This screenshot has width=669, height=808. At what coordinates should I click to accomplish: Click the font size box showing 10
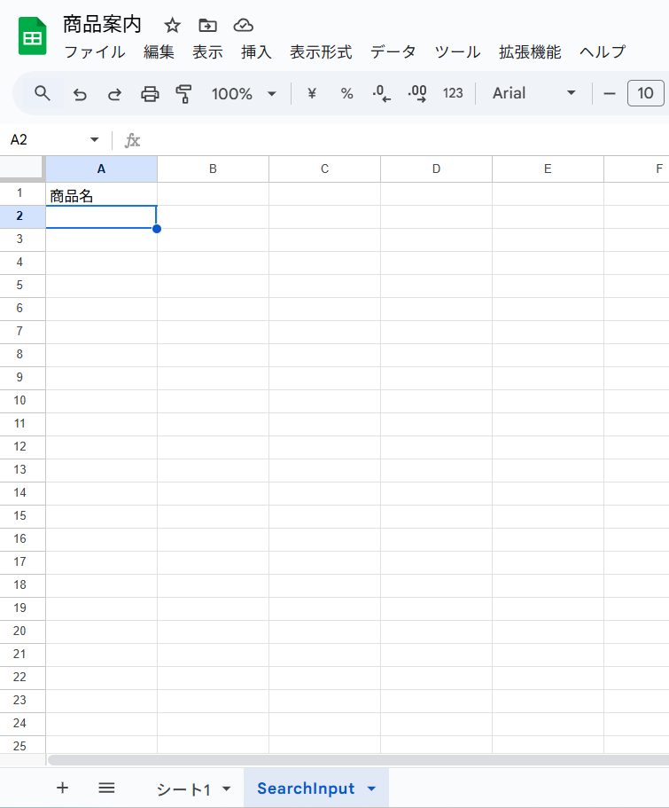(x=645, y=93)
